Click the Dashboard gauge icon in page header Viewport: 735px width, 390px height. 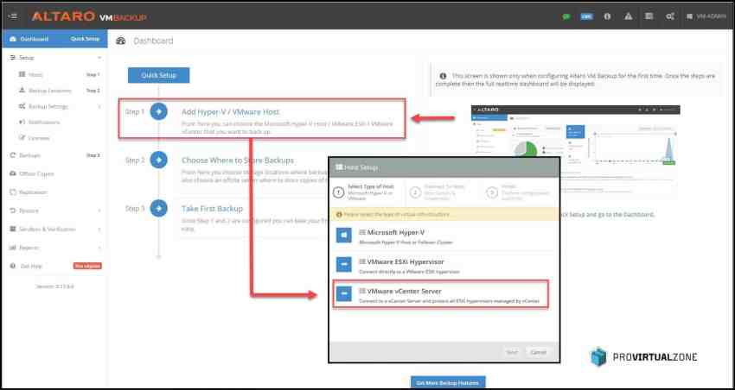120,41
